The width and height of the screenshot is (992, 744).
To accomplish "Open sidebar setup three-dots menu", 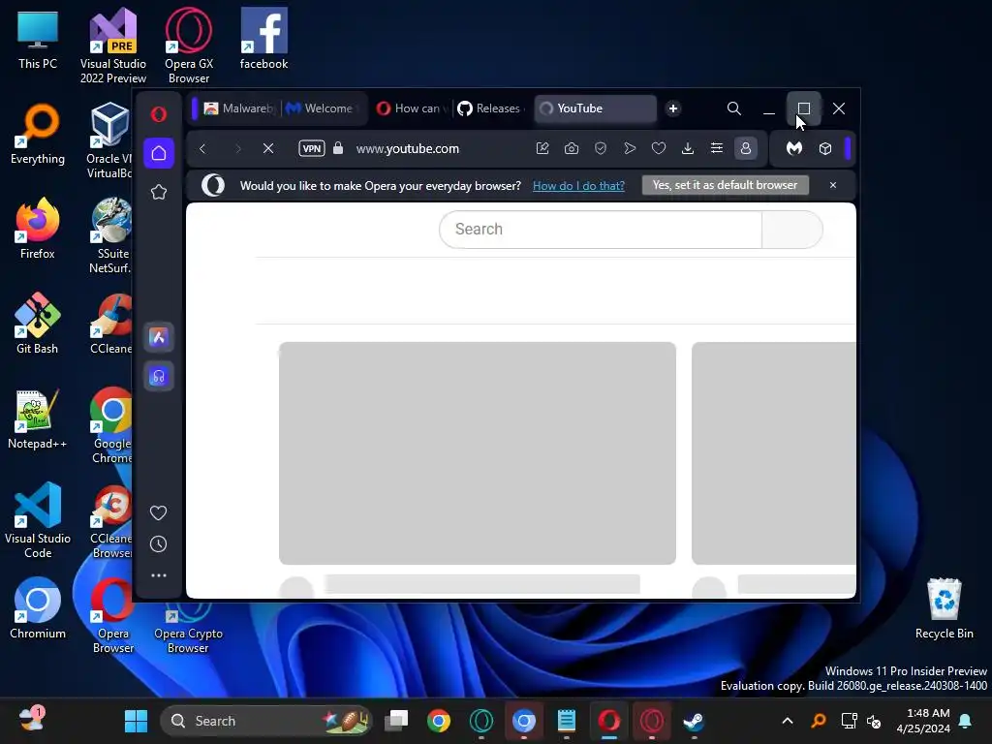I will 158,575.
